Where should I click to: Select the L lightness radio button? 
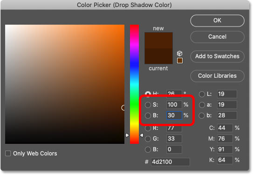click(202, 94)
